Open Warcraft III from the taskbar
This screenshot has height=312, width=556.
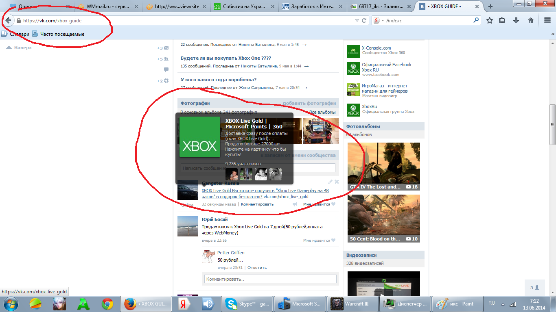tap(352, 304)
